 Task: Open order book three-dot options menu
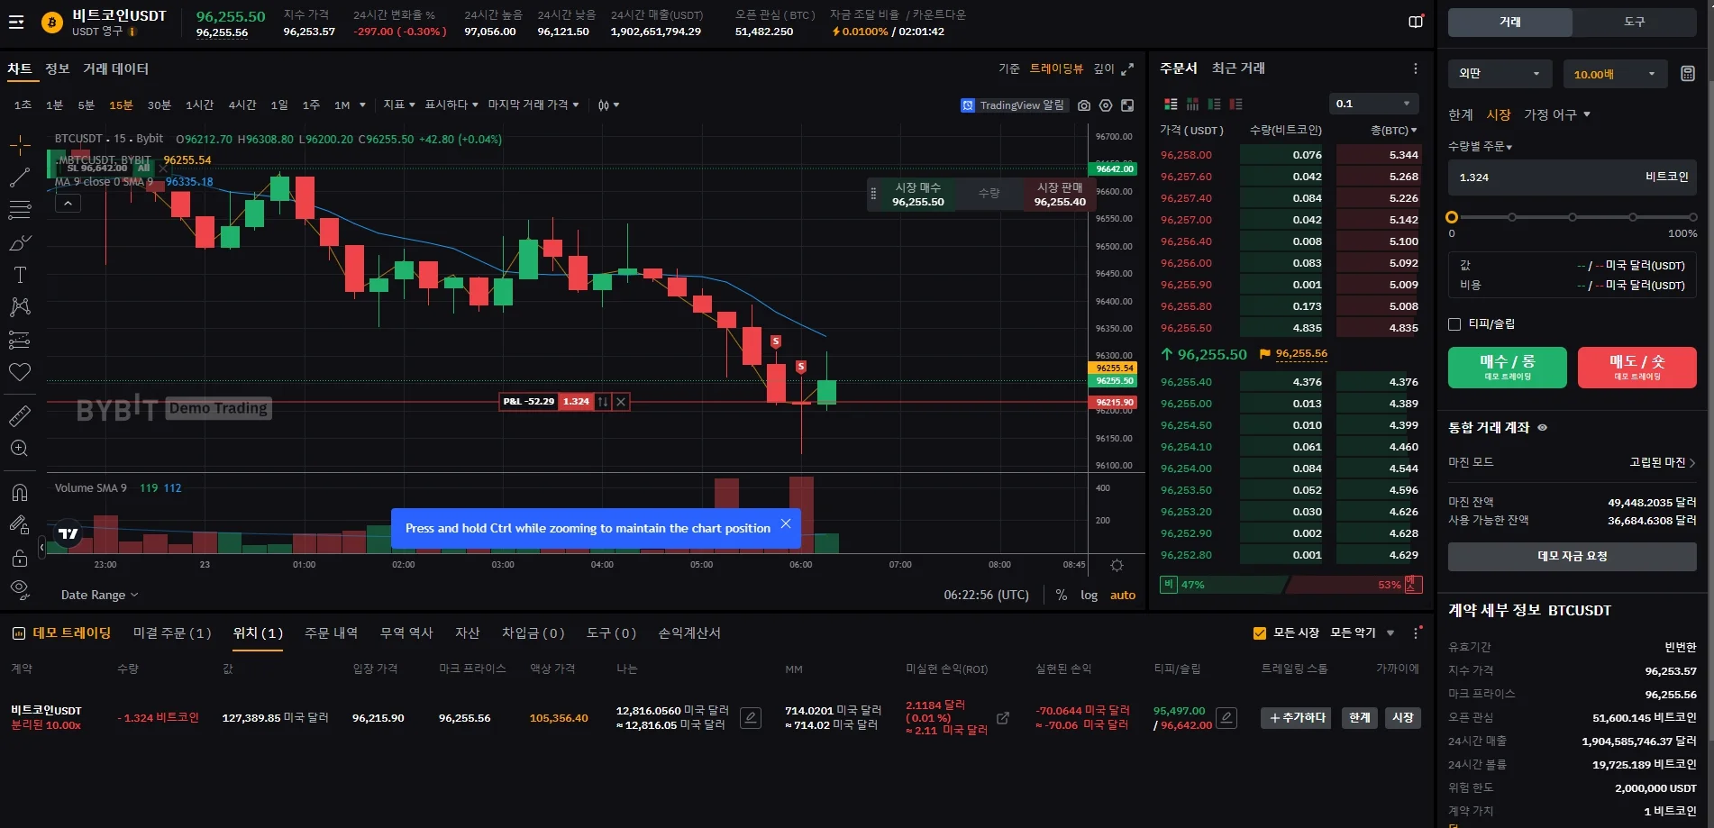(1415, 68)
